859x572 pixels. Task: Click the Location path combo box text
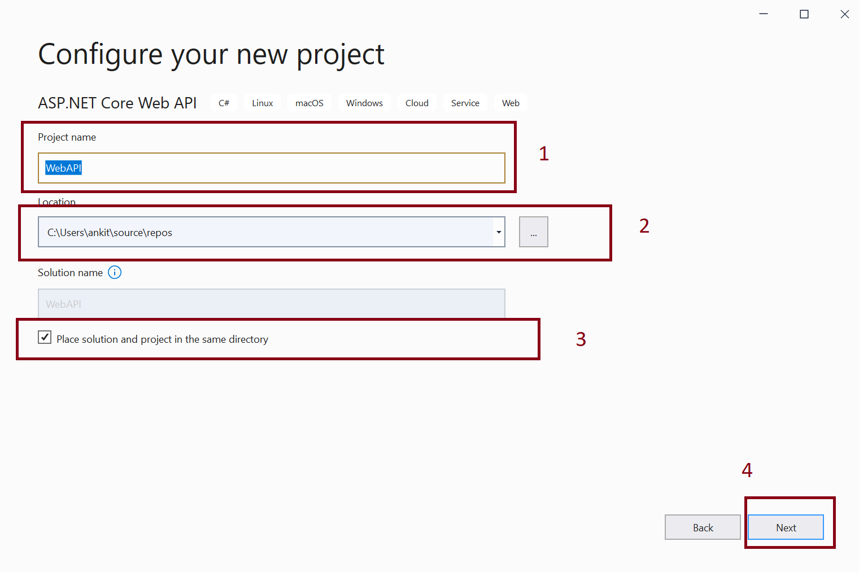pyautogui.click(x=265, y=232)
